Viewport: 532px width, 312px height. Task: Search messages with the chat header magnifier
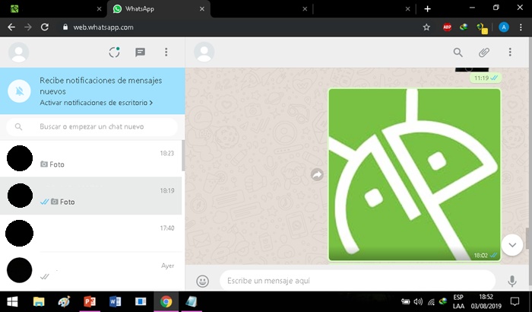coord(458,53)
